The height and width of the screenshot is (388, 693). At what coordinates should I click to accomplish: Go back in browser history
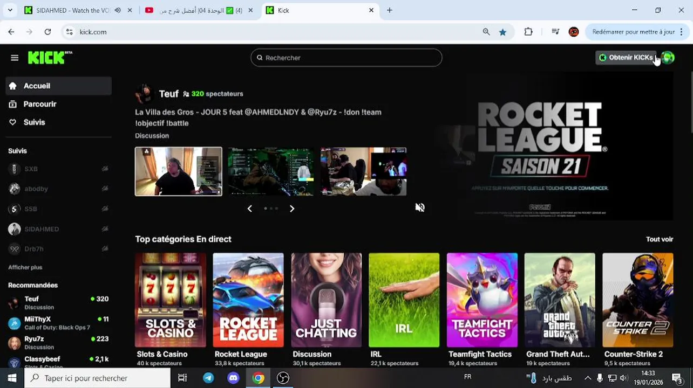click(11, 32)
